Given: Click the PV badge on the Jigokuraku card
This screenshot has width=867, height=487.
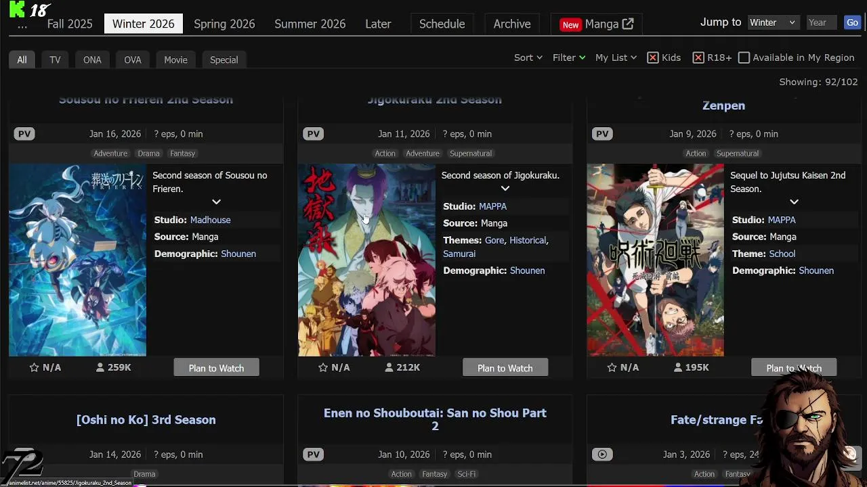Looking at the screenshot, I should click(313, 134).
